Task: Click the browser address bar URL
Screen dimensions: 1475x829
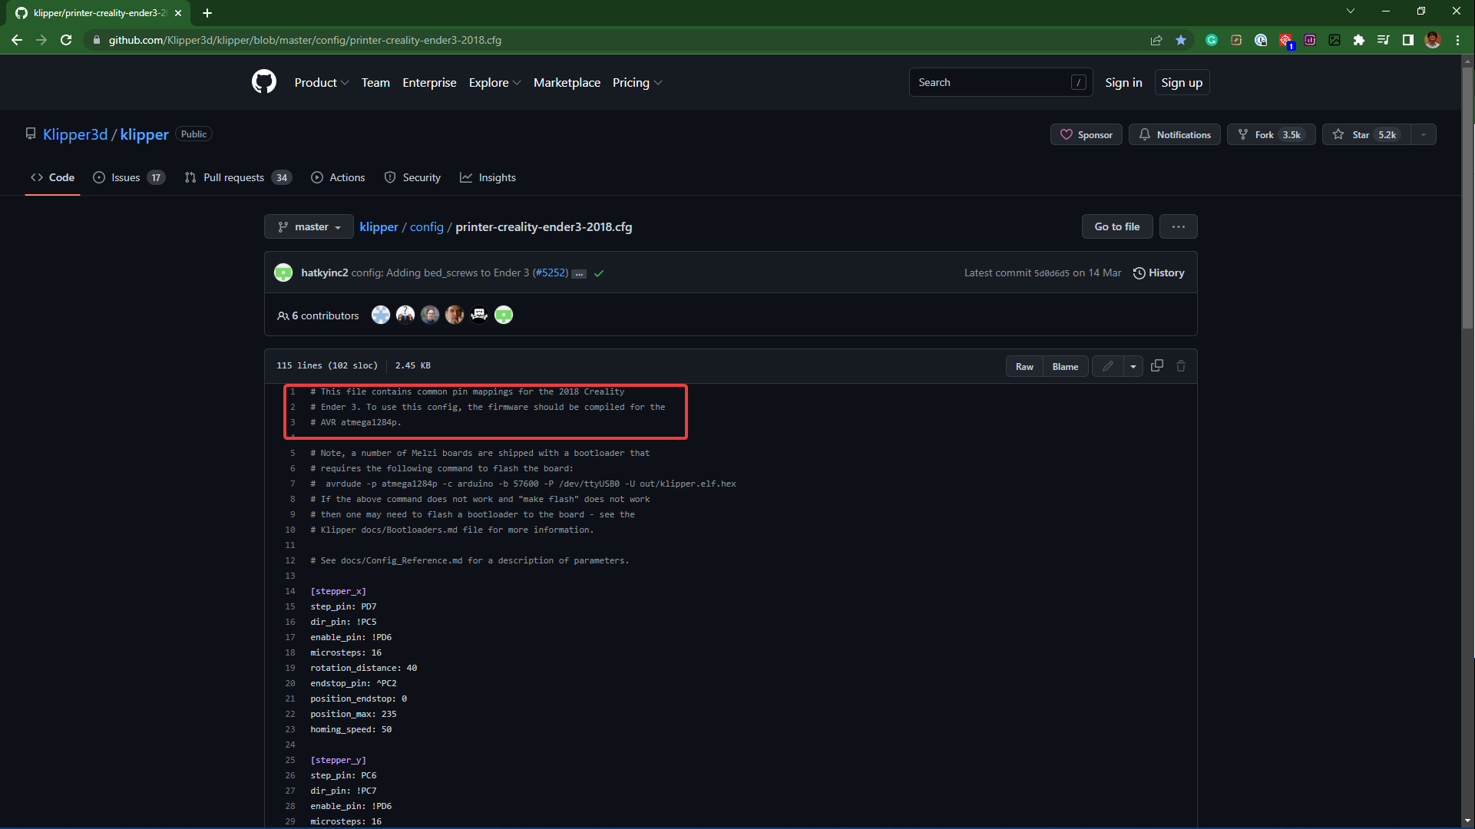Action: tap(305, 40)
